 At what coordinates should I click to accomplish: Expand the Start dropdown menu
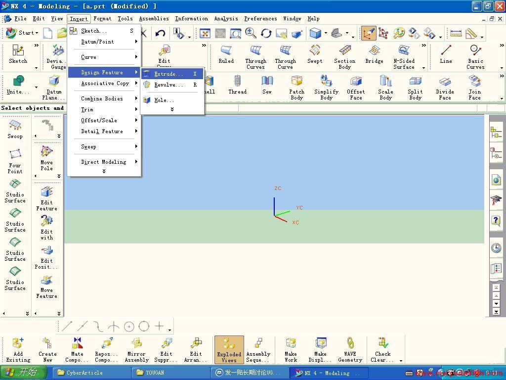(22, 33)
